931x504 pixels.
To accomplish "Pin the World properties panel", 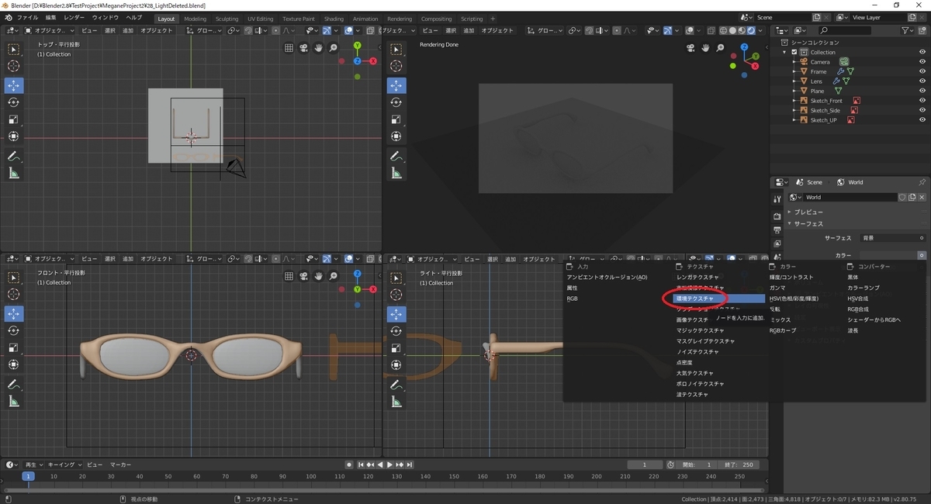I will [922, 182].
